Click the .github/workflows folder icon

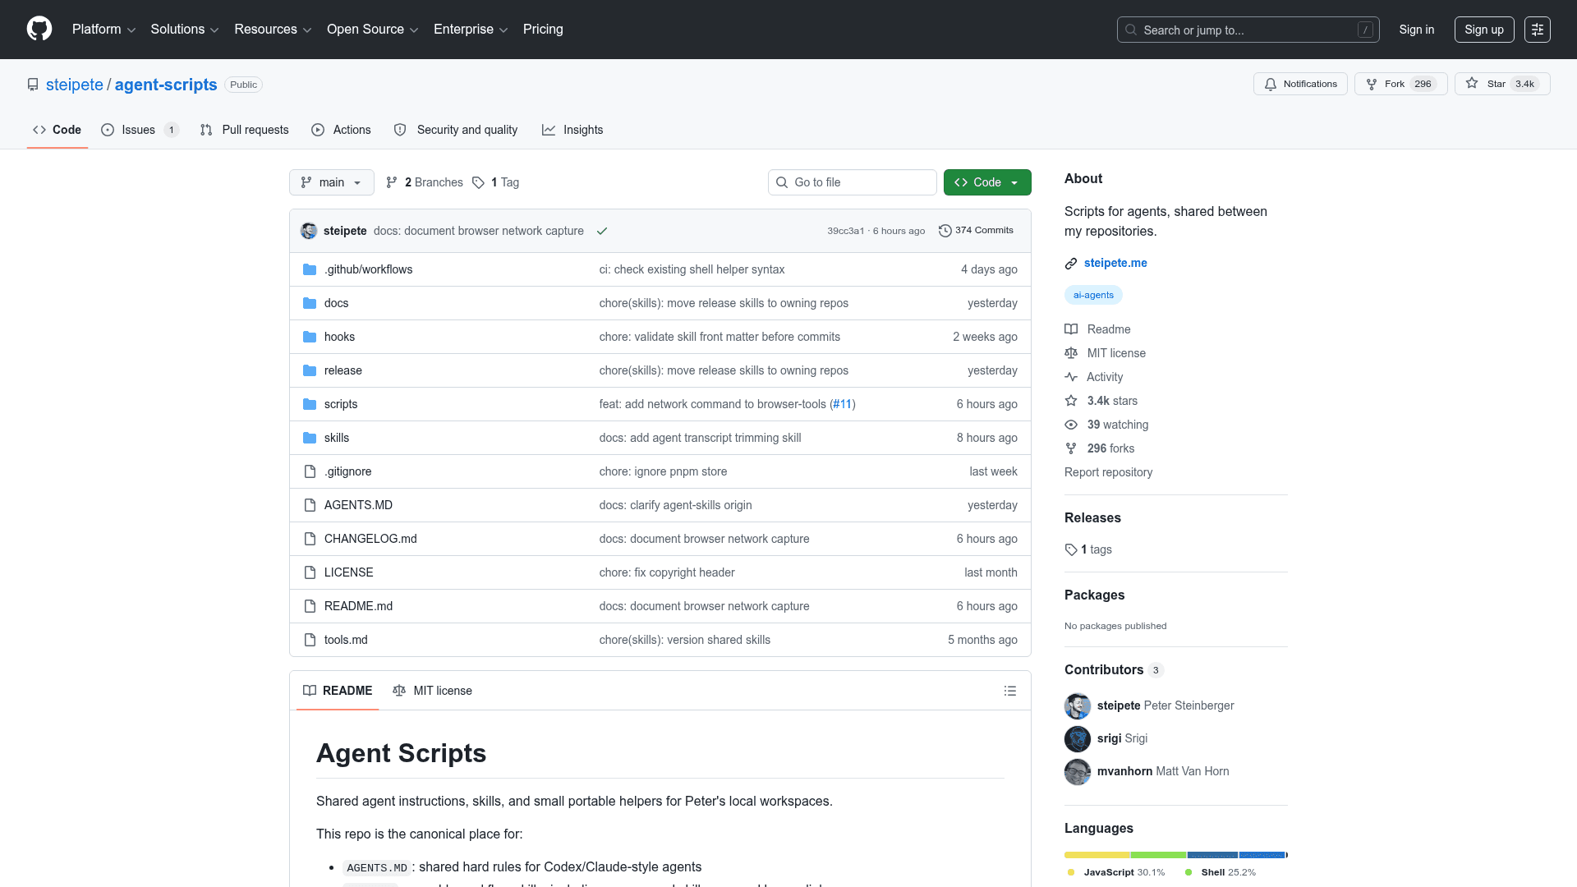310,269
